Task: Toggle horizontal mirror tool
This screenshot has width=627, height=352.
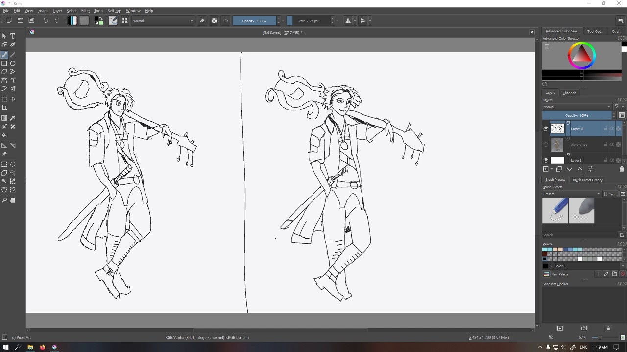Action: pos(348,21)
